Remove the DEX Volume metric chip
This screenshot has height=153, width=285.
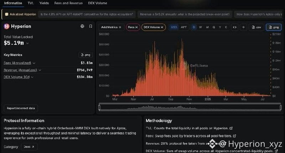point(162,27)
